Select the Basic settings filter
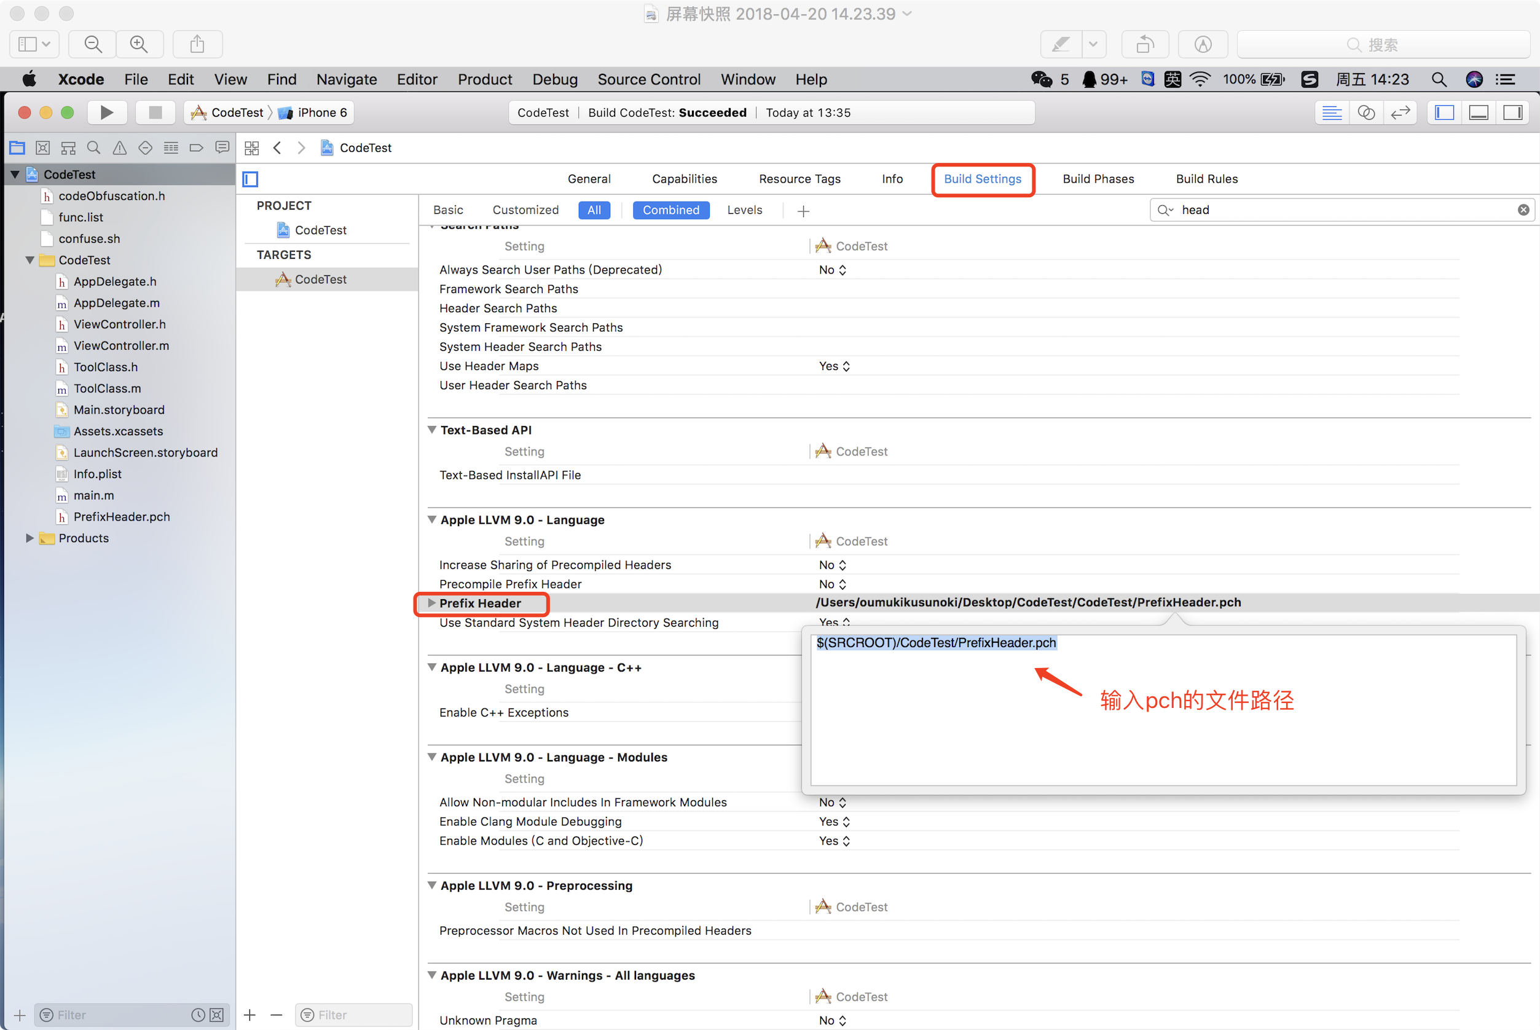This screenshot has height=1030, width=1540. (x=448, y=210)
